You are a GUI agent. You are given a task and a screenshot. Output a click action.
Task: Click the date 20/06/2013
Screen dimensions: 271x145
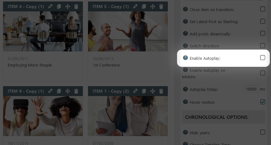[x=103, y=59]
